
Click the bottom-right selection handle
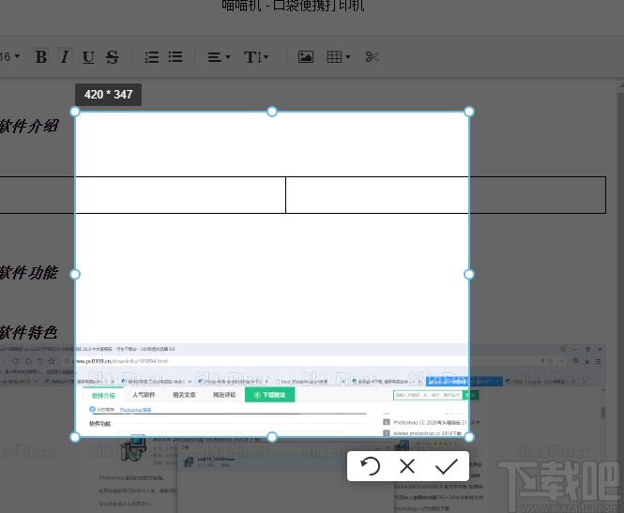tap(469, 437)
